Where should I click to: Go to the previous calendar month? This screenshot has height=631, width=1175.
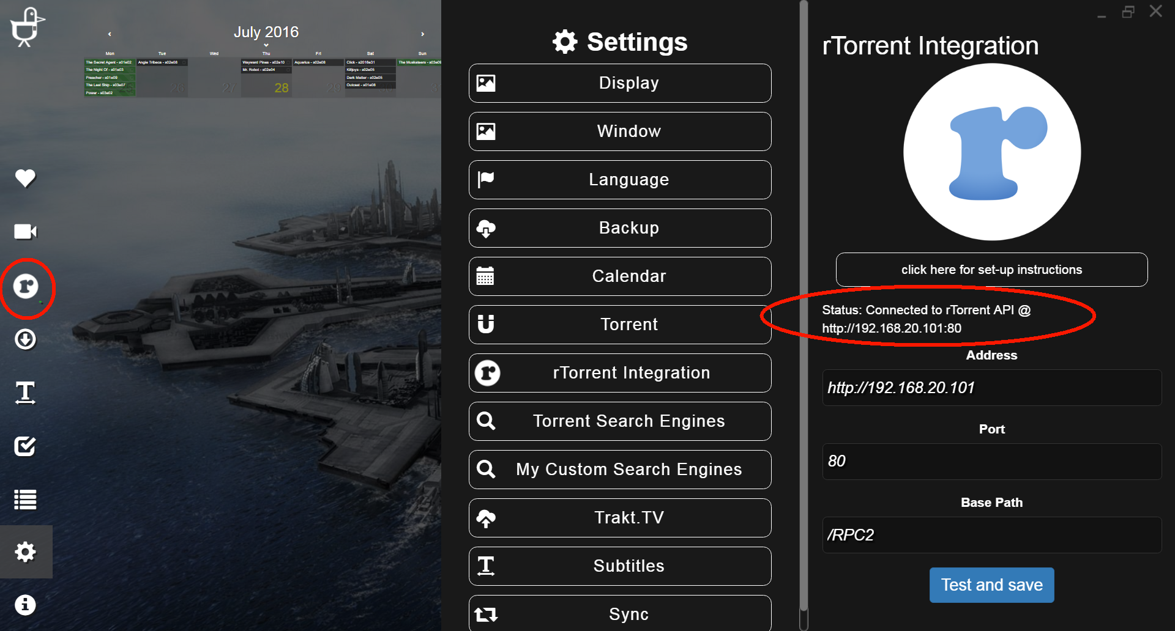[x=110, y=34]
